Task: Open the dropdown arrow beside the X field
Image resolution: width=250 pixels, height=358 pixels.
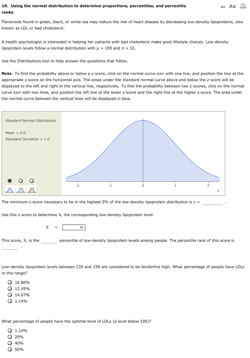Action: 81,227
